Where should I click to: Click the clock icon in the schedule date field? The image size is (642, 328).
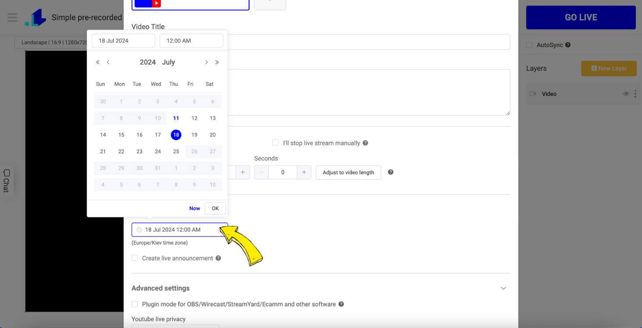click(139, 229)
